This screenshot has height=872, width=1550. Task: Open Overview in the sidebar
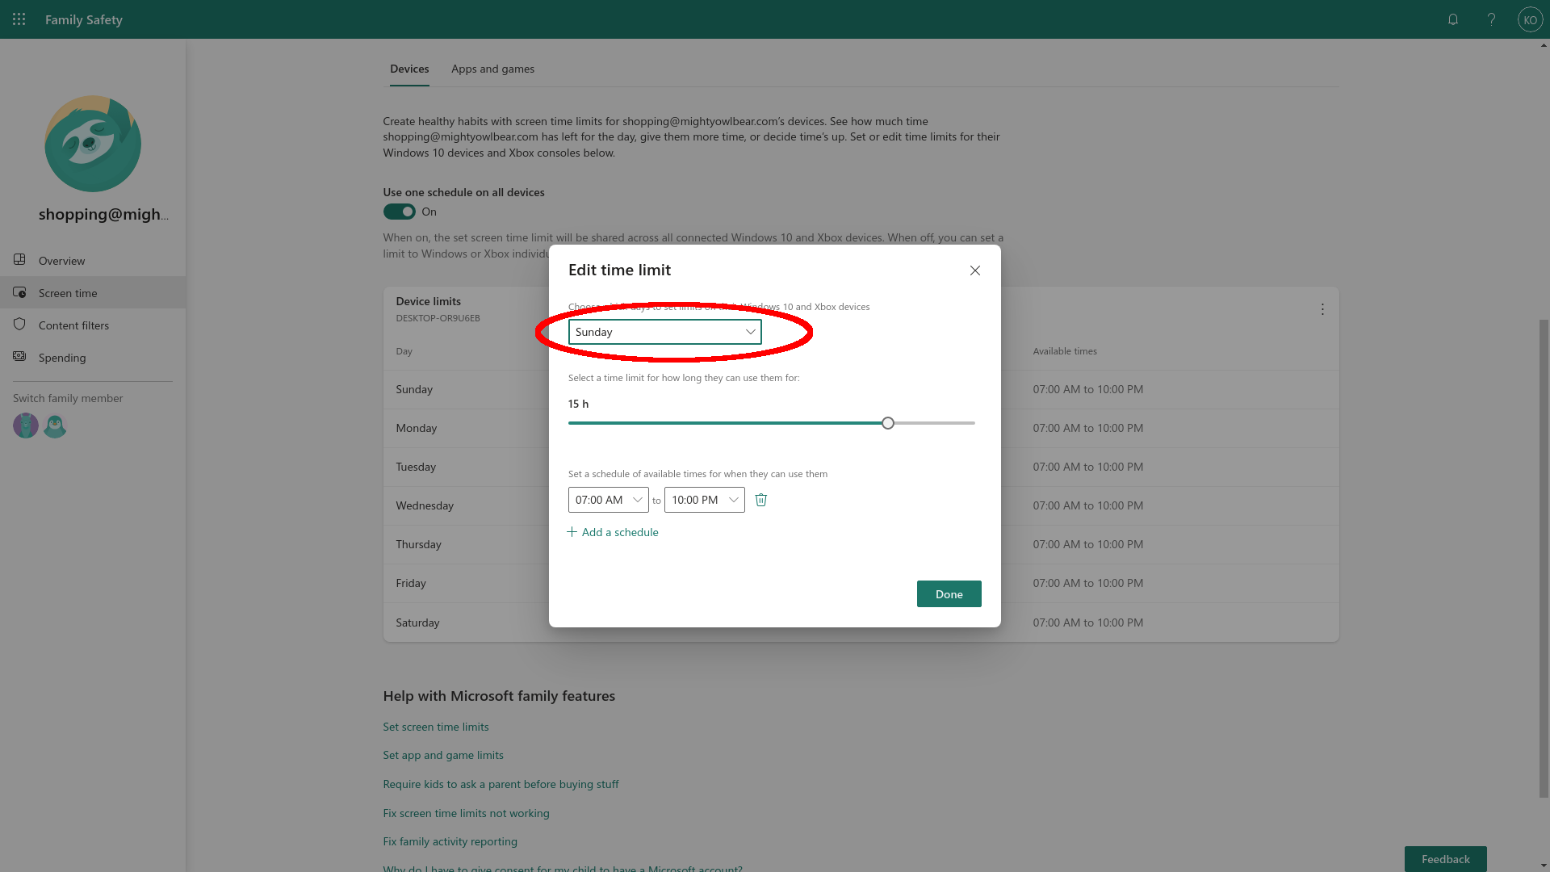[93, 260]
